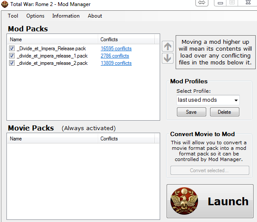This screenshot has height=222, width=257.
Task: Open the 2786 conflicts link
Action: coord(115,56)
